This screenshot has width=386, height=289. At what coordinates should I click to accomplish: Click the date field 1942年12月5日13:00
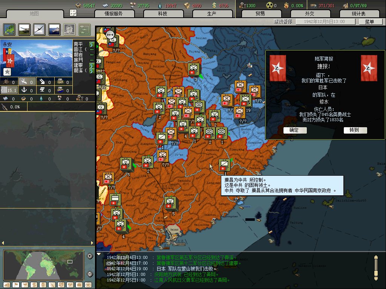tap(325, 21)
